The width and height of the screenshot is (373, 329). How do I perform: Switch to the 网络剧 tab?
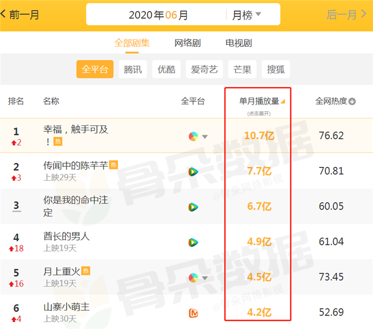188,43
